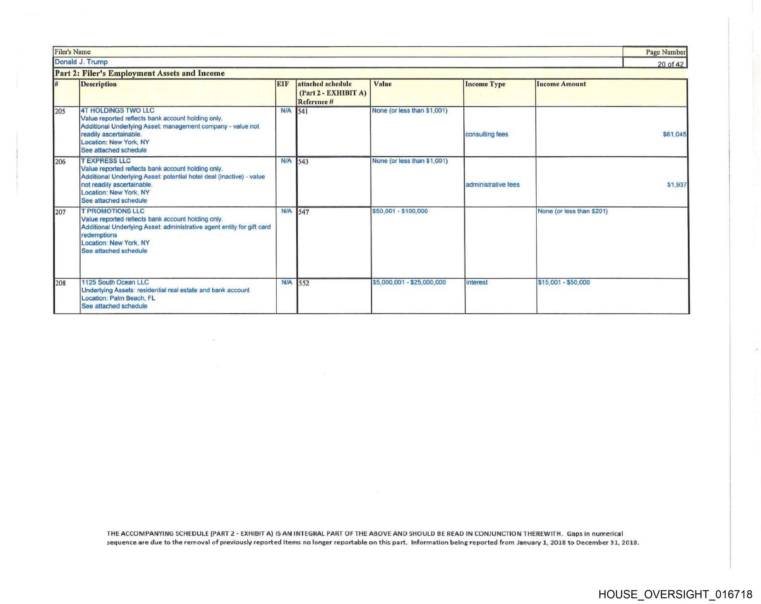Click the $50,001 - $100,000 value cell
Image resolution: width=761 pixels, height=604 pixels.
400,211
